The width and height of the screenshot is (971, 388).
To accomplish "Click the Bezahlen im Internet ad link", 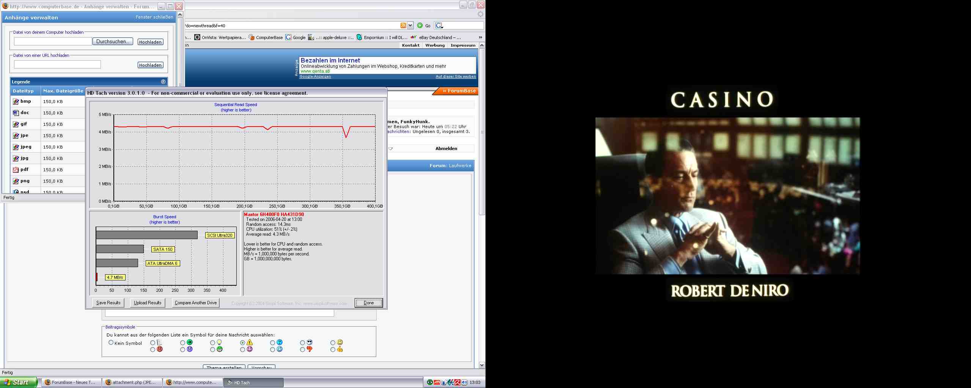I will pos(330,60).
